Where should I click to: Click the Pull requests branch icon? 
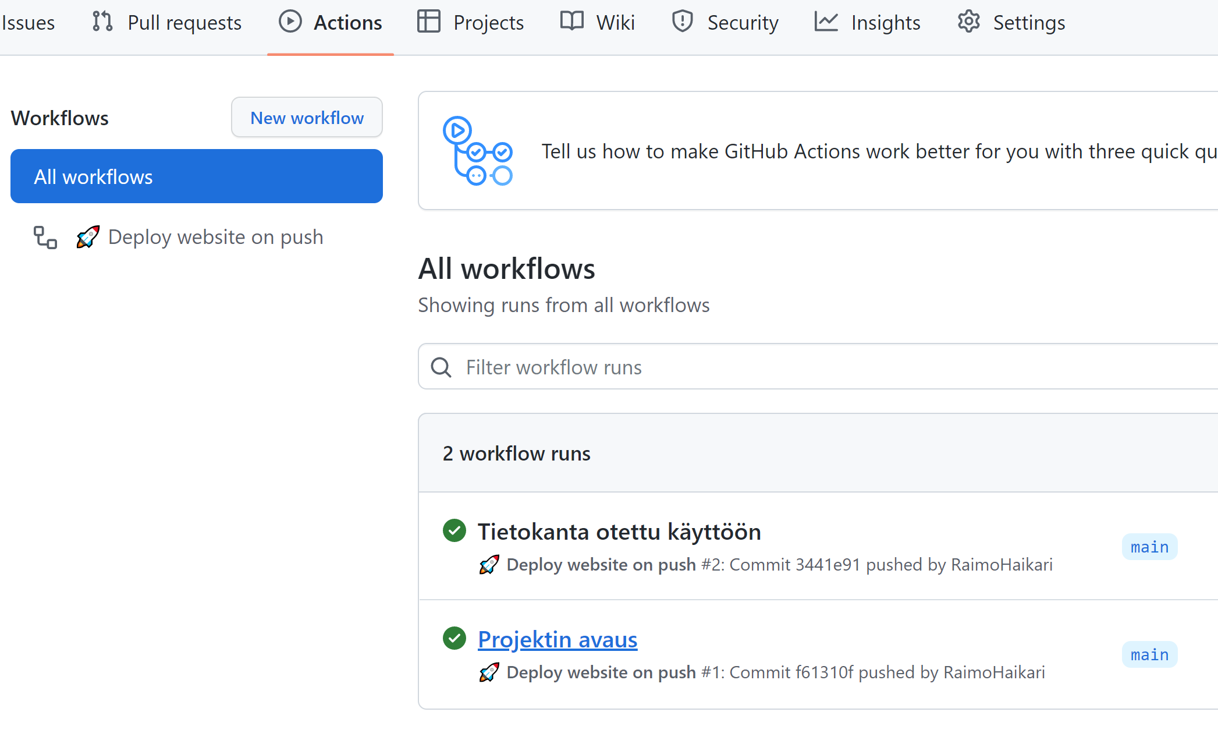[x=102, y=22]
